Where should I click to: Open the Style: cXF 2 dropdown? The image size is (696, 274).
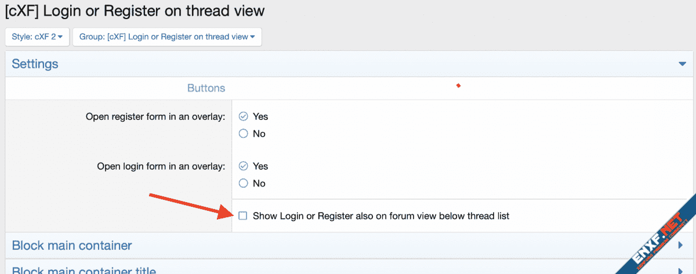pyautogui.click(x=37, y=36)
